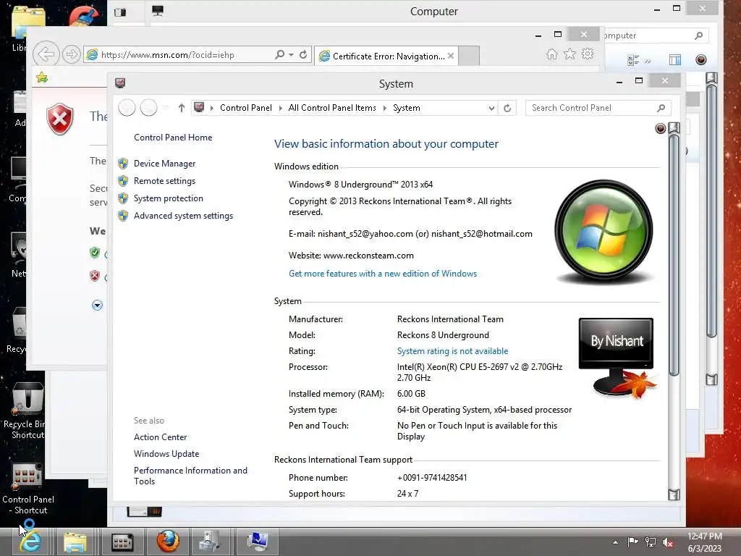Click the IE Home icon

551,54
